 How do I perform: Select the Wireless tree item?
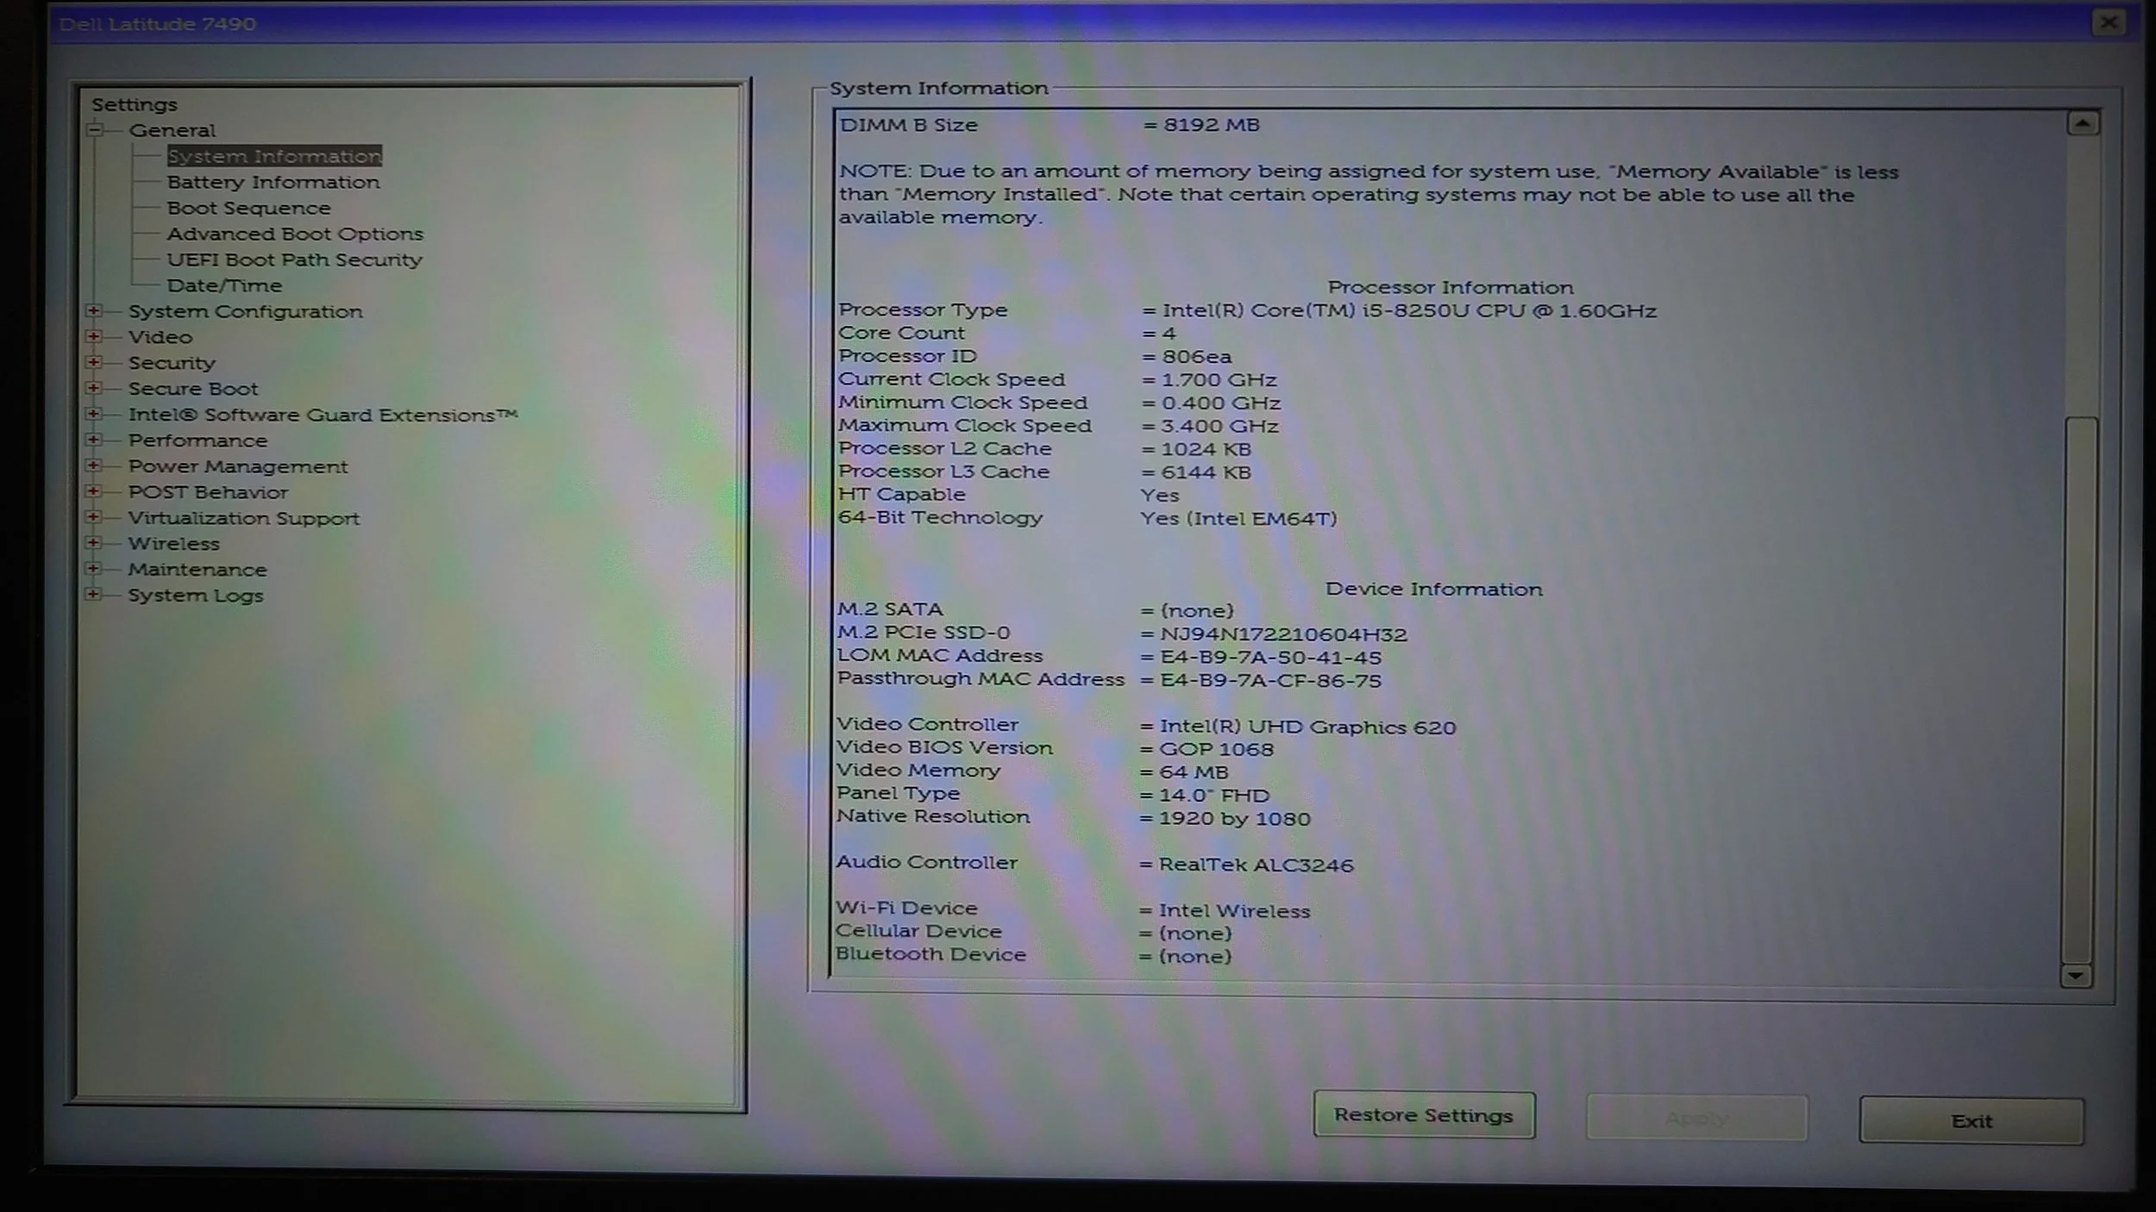pos(173,544)
